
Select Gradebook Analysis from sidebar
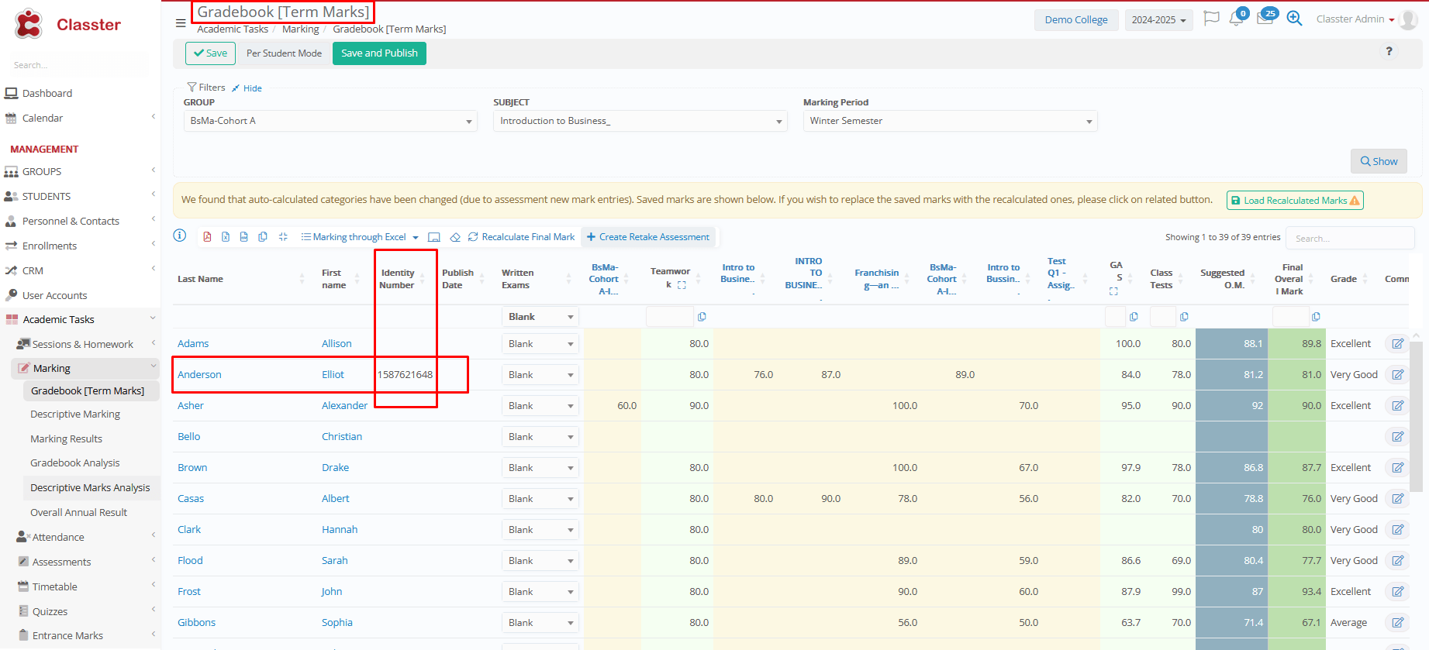74,463
